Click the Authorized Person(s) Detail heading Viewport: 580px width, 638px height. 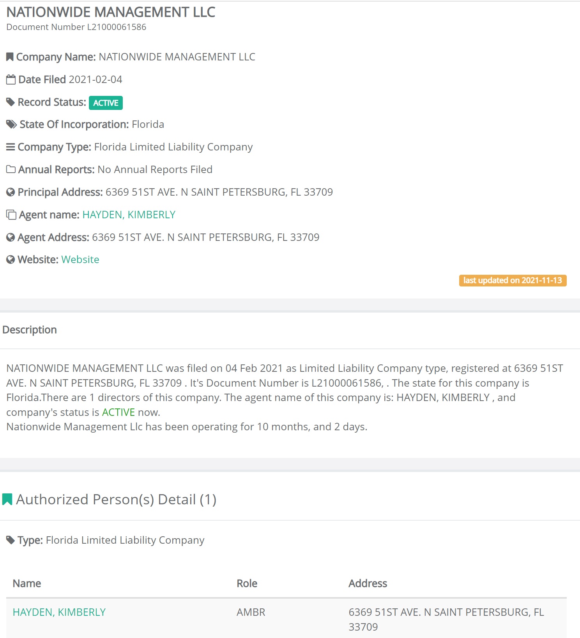click(116, 499)
